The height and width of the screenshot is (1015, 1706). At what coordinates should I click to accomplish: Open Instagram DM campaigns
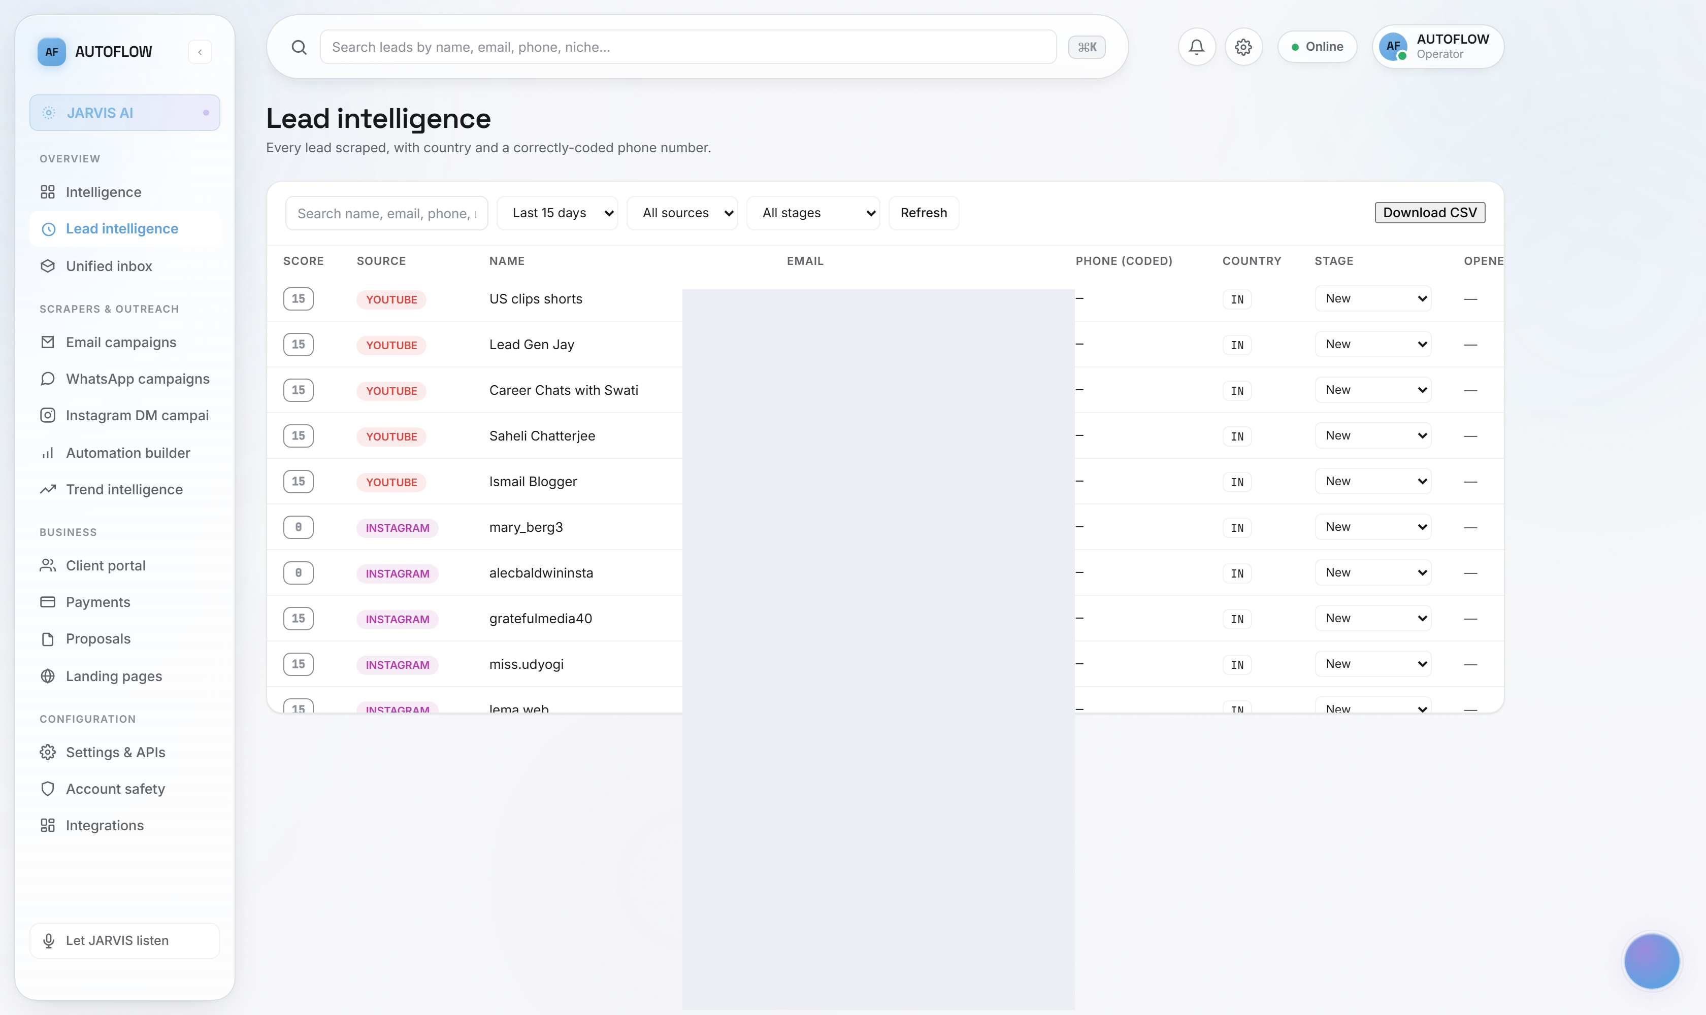click(124, 415)
